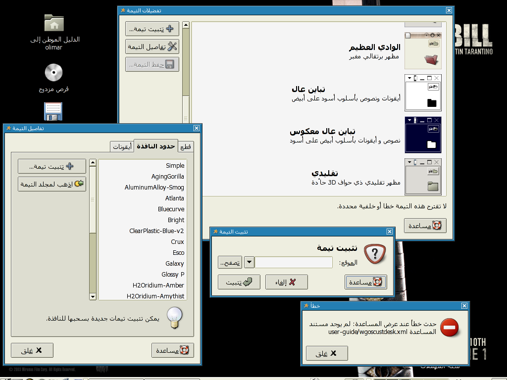507x380 pixels.
Task: Click the Browse button next to location field
Action: [230, 262]
